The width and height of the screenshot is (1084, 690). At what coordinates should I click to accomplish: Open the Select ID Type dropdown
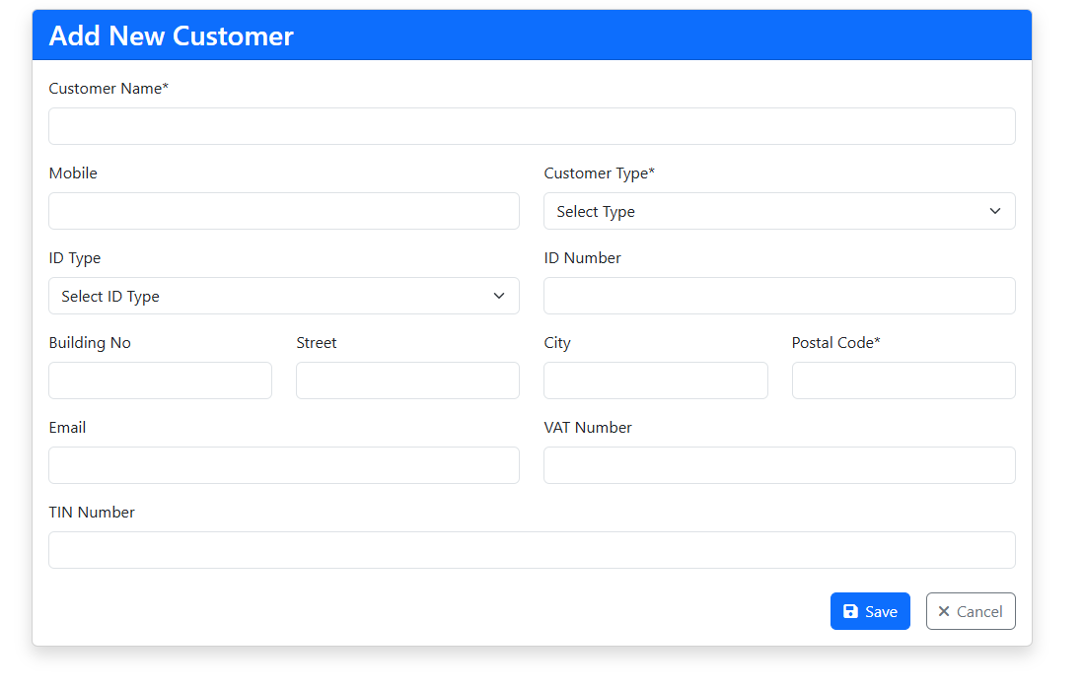pos(284,296)
